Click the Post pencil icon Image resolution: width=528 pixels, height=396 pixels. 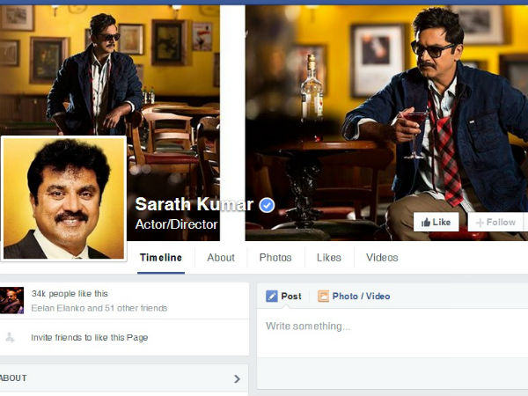pyautogui.click(x=271, y=297)
